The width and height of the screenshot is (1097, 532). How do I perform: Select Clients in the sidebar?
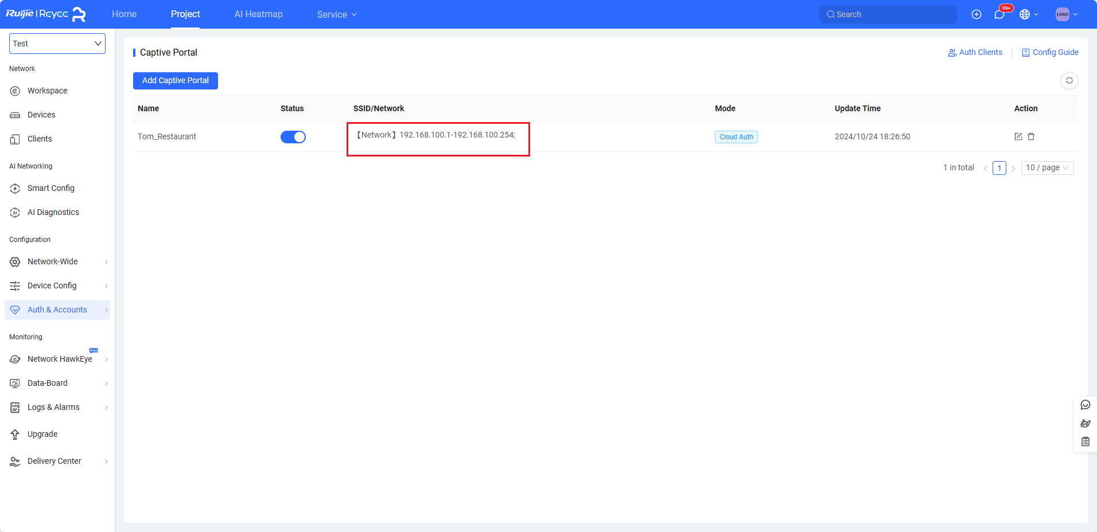40,139
